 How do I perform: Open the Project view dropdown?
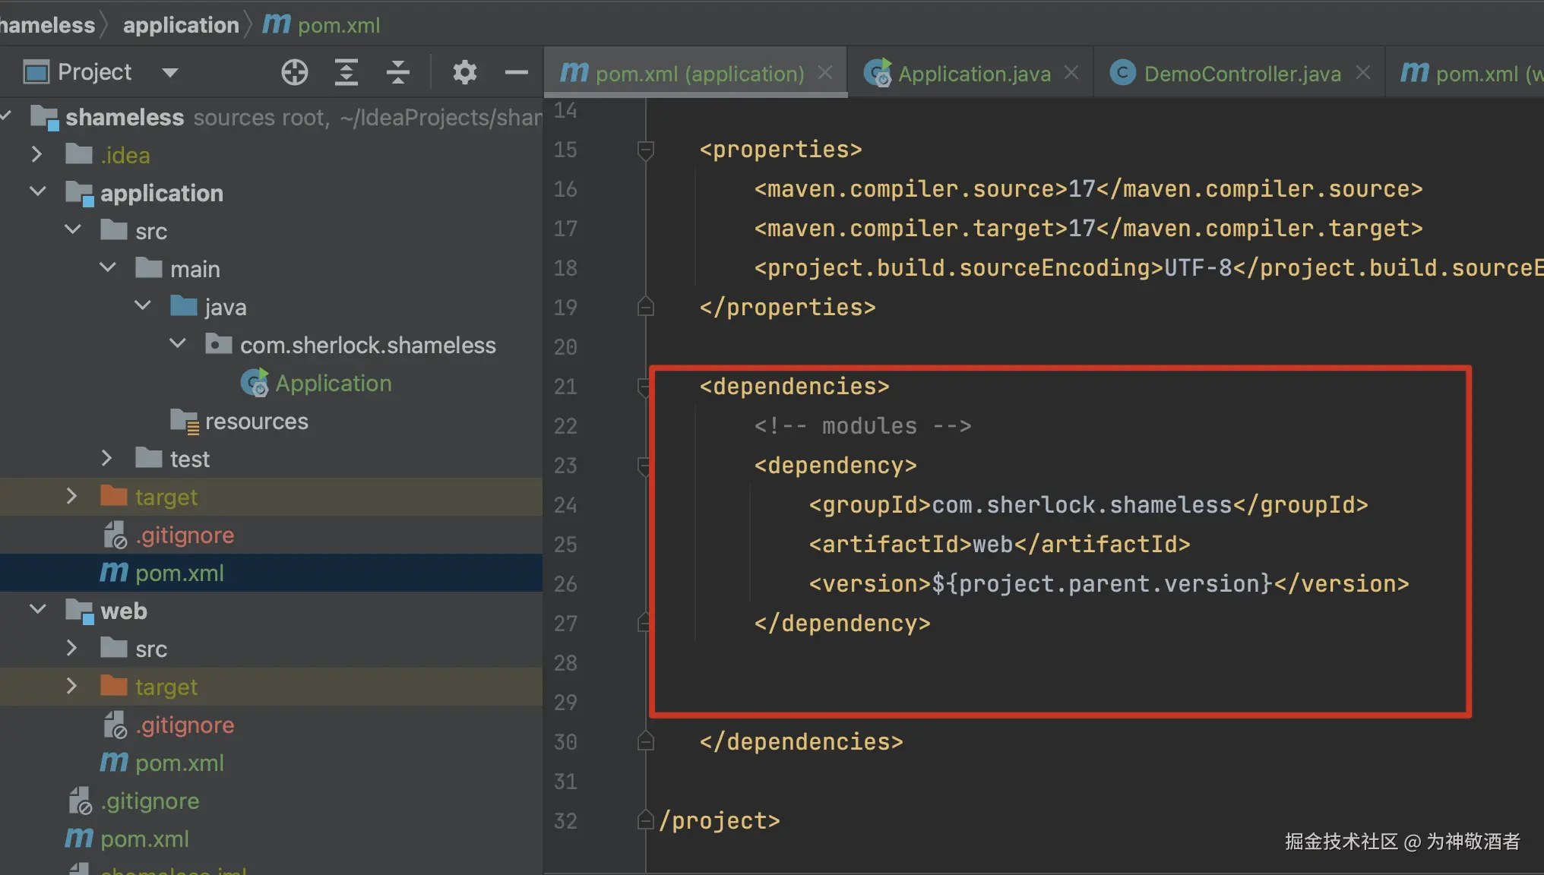[170, 73]
